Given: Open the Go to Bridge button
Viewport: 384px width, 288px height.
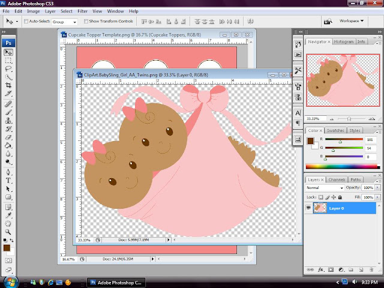Looking at the screenshot, I should point(328,22).
